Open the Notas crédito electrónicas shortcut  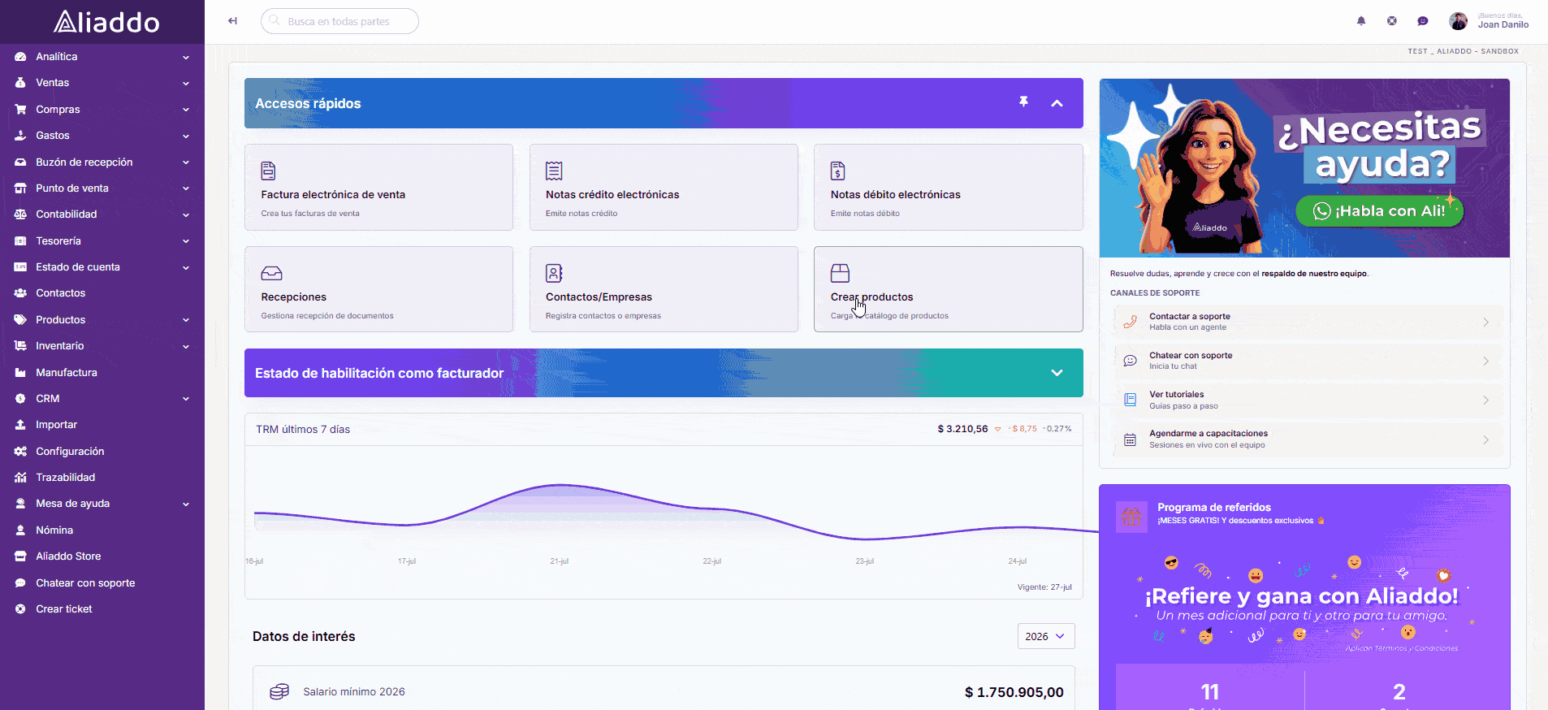pos(664,187)
